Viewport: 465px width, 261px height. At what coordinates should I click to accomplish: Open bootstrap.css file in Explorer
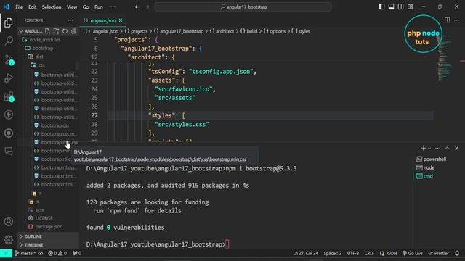click(x=55, y=125)
